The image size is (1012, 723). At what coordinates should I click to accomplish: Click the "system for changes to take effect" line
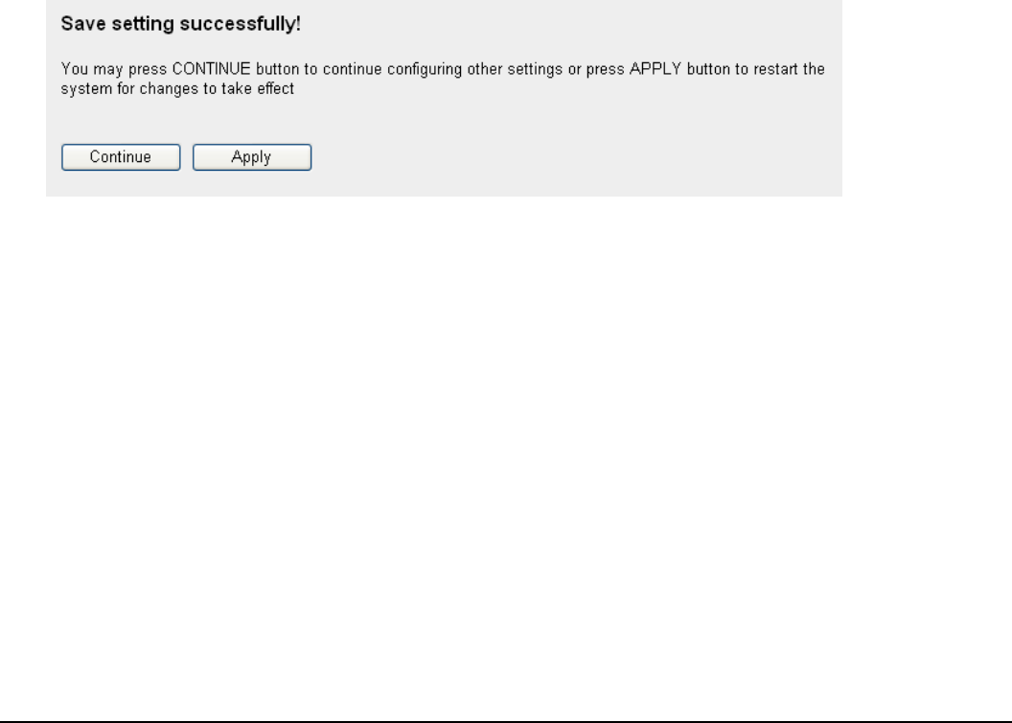click(177, 88)
